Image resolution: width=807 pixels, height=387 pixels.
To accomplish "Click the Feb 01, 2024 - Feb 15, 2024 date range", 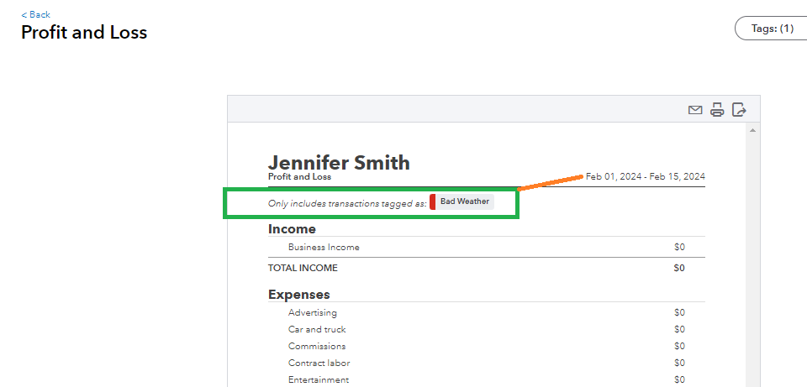I will (646, 176).
